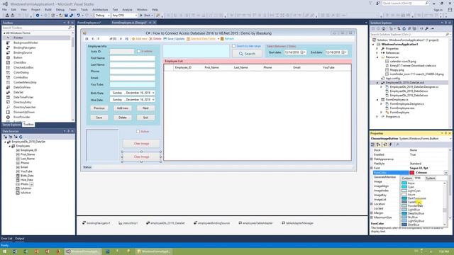Viewport: 454px width, 255px height.
Task: Open the Hire Date picker dropdown
Action: [x=153, y=100]
